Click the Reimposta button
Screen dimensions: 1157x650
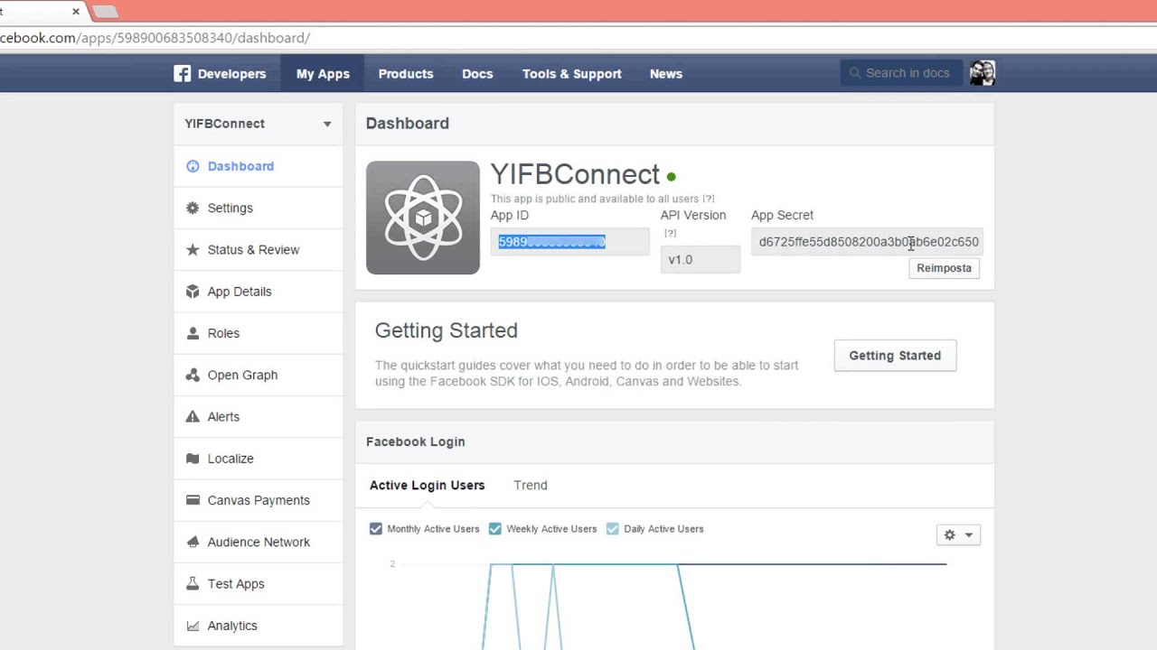click(944, 268)
